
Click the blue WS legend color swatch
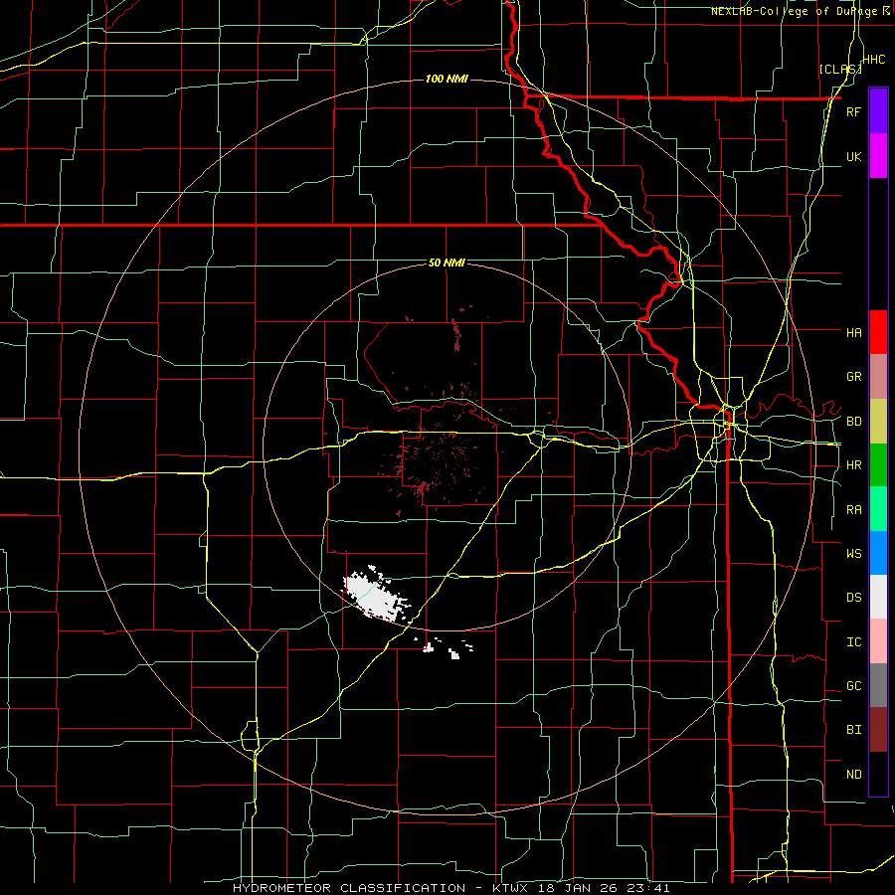[x=878, y=553]
